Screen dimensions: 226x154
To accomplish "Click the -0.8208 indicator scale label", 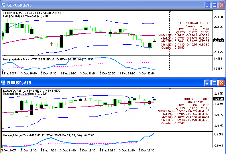I will point(218,134).
